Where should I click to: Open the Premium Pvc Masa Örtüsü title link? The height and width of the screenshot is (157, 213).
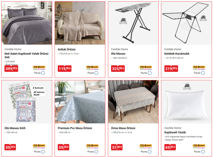click(x=75, y=128)
